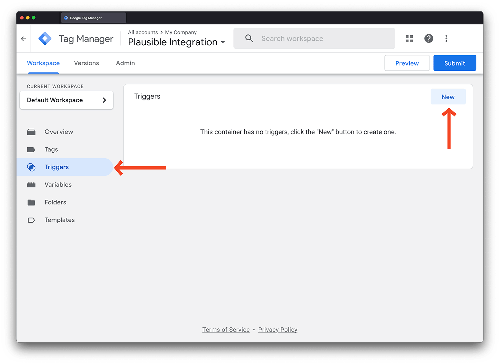Click the Preview button

coord(407,63)
